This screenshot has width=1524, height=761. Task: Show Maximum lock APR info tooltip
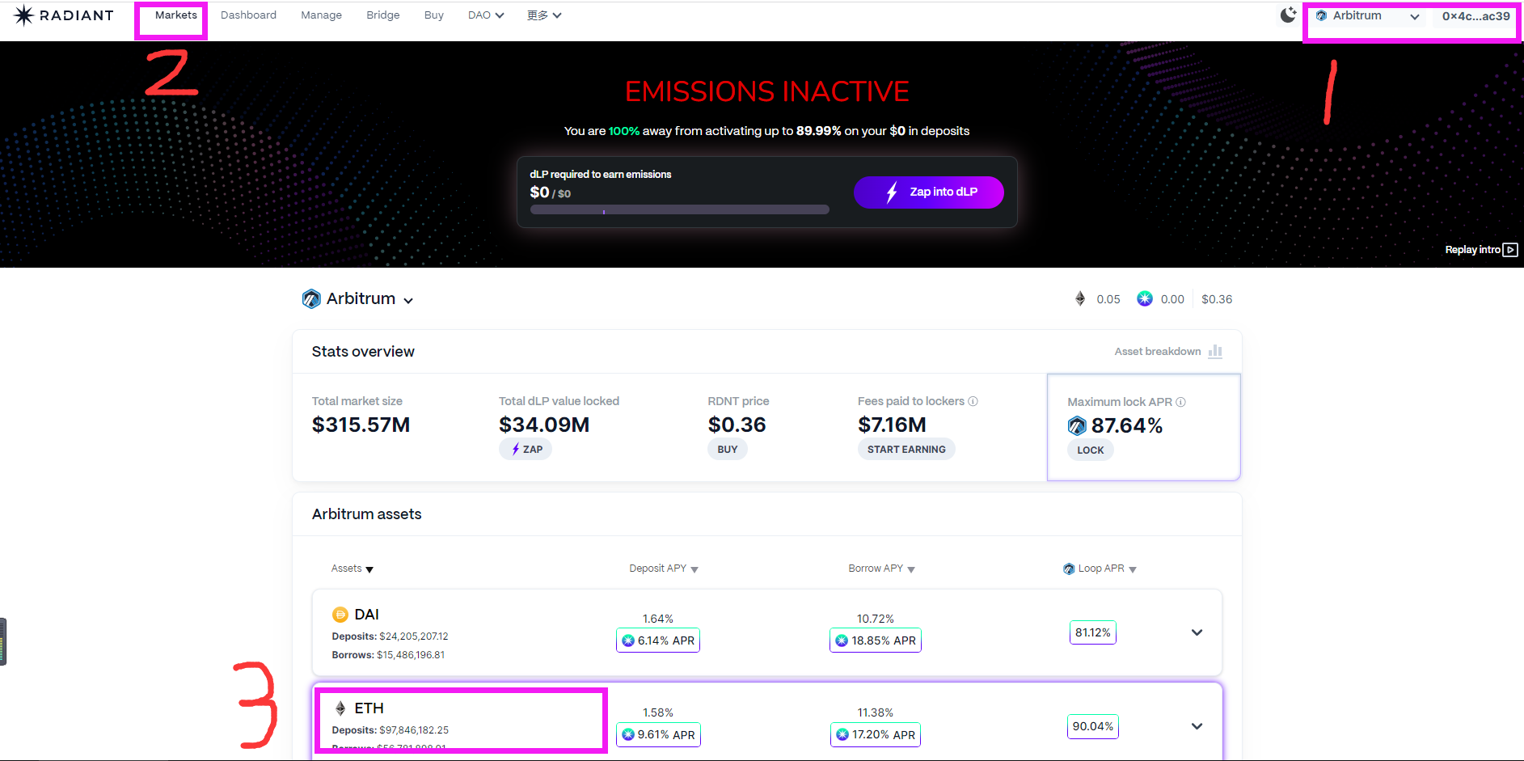click(x=1180, y=402)
